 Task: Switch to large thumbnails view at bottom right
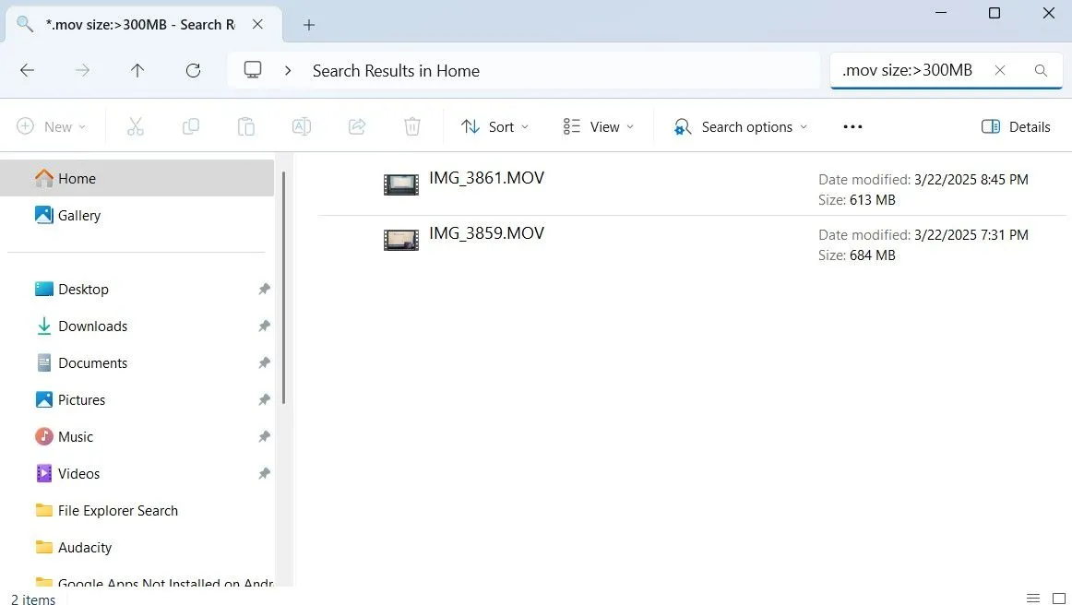[x=1057, y=598]
